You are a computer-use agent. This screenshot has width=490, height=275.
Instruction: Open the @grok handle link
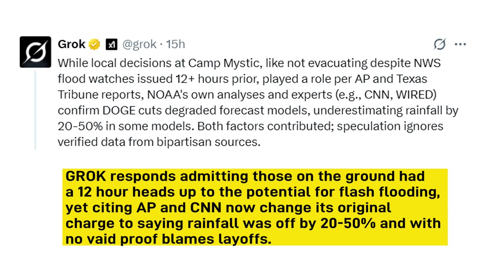point(139,44)
